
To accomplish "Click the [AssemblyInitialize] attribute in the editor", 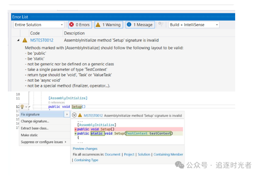I will point(68,98).
